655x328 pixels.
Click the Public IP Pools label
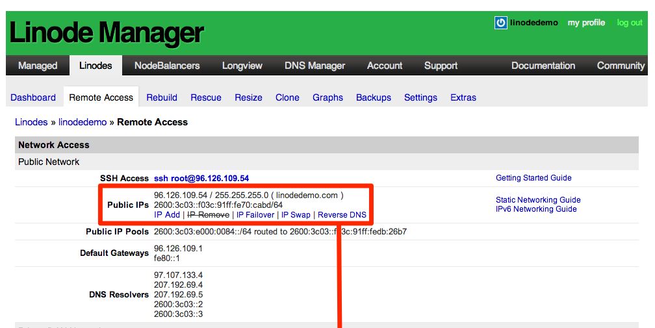pyautogui.click(x=118, y=232)
